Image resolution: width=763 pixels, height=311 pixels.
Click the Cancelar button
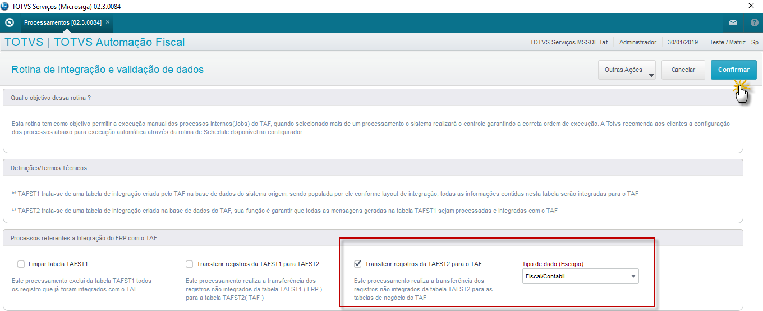point(683,70)
